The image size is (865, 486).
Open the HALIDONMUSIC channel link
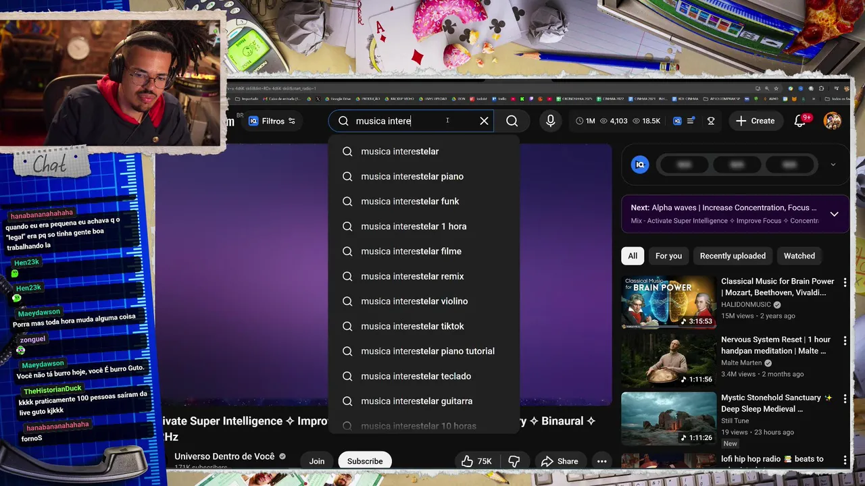(747, 304)
